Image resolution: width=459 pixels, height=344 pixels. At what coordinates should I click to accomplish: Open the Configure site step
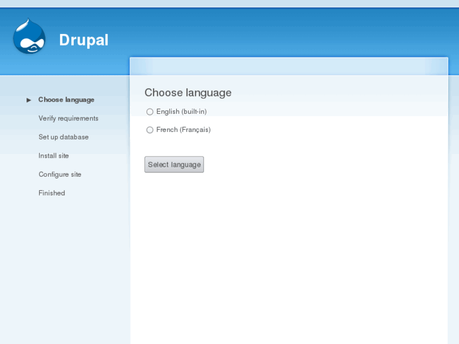point(60,174)
